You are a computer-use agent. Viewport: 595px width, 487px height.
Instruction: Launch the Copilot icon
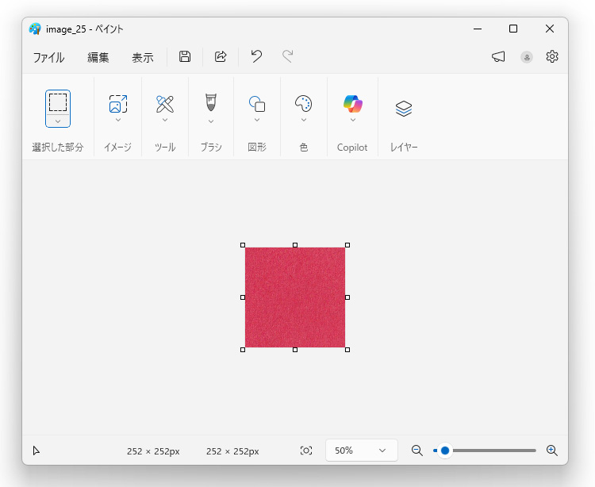point(352,103)
